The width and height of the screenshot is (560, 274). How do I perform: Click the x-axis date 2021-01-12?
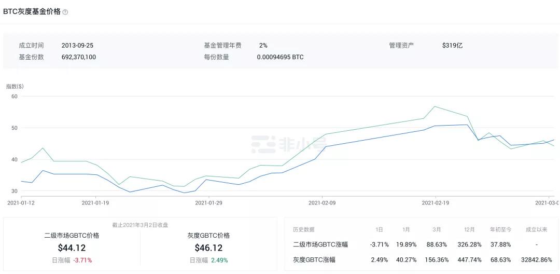coord(21,202)
